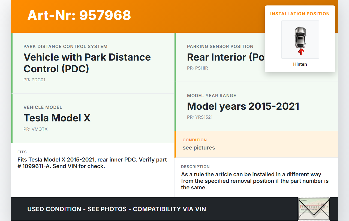This screenshot has height=221, width=349.
Task: Click the 'PARKING SENSOR POSITION' label
Action: [x=220, y=46]
